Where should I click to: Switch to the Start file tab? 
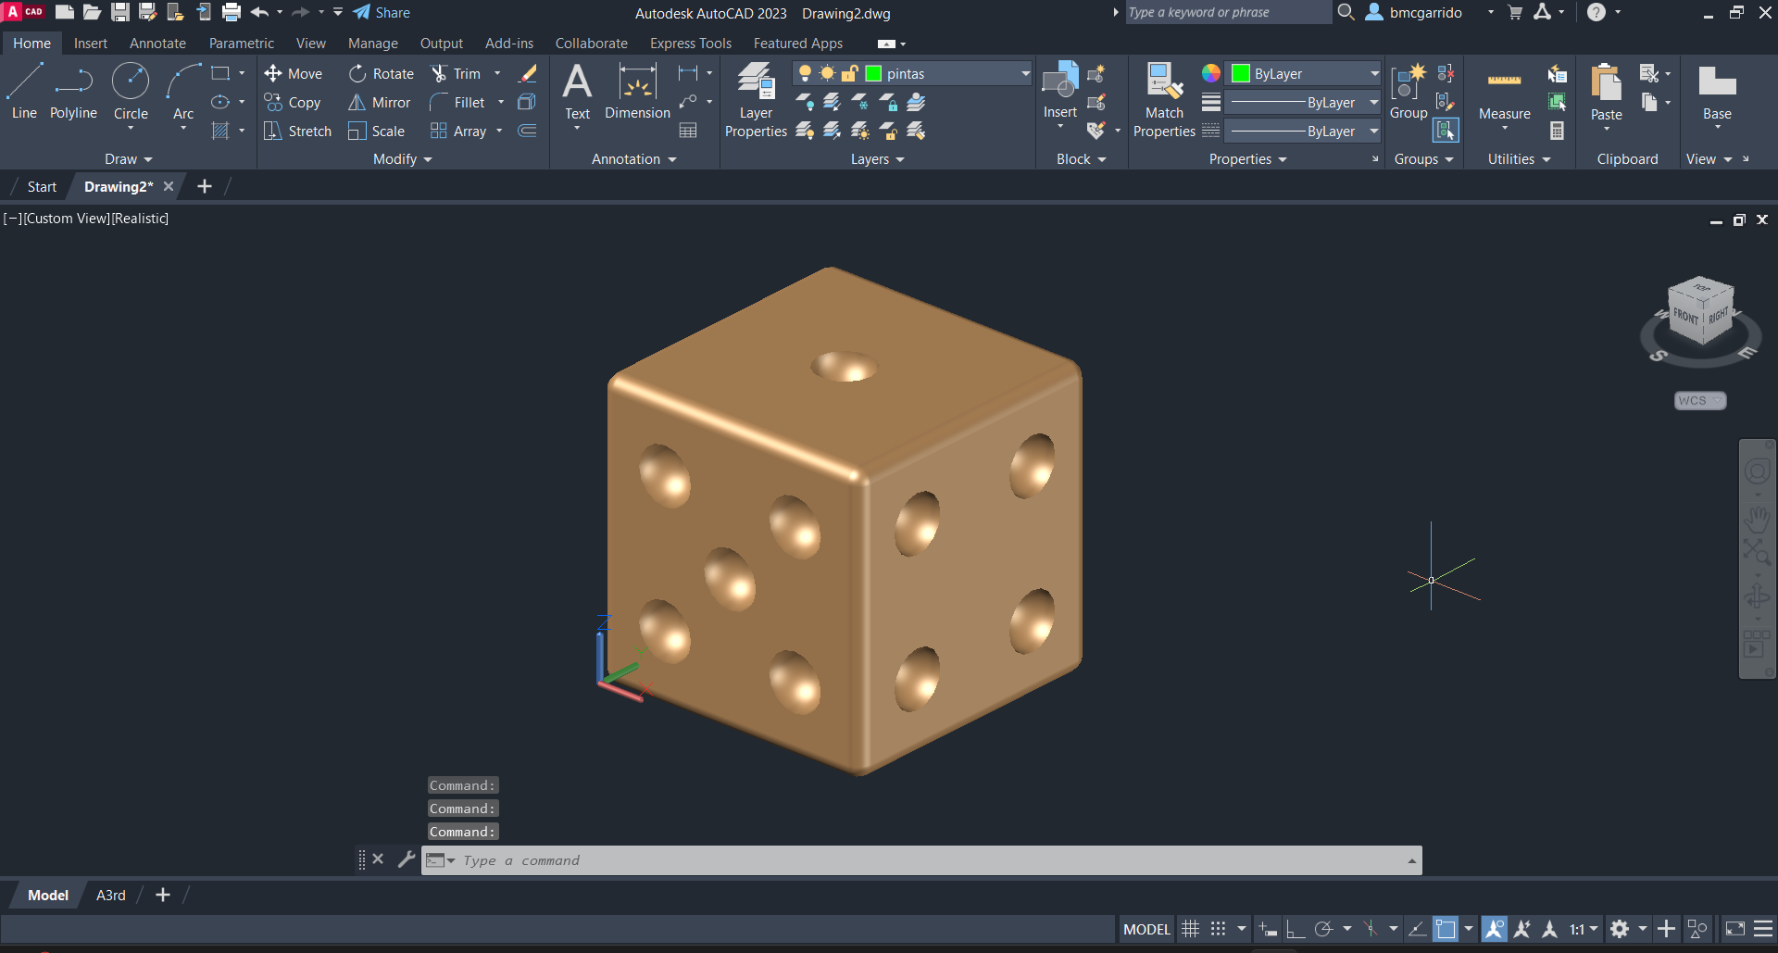click(42, 186)
